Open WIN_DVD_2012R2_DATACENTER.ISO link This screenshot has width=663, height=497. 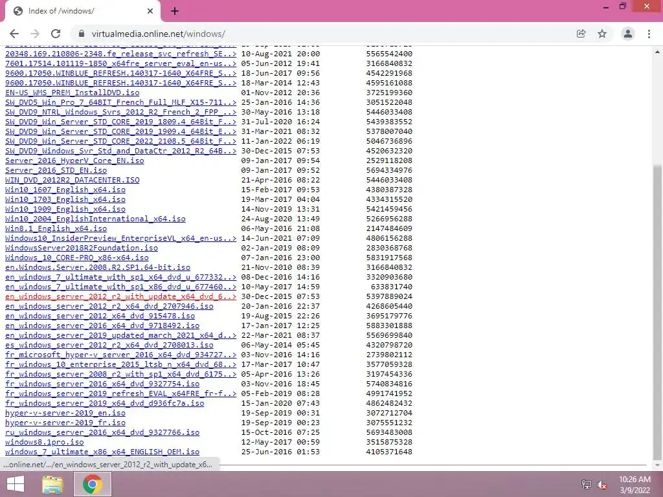73,180
